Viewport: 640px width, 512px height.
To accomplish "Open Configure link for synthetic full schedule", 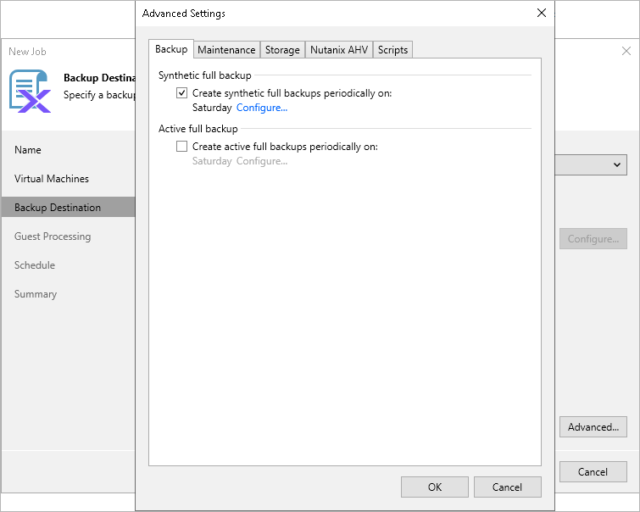I will tap(262, 108).
